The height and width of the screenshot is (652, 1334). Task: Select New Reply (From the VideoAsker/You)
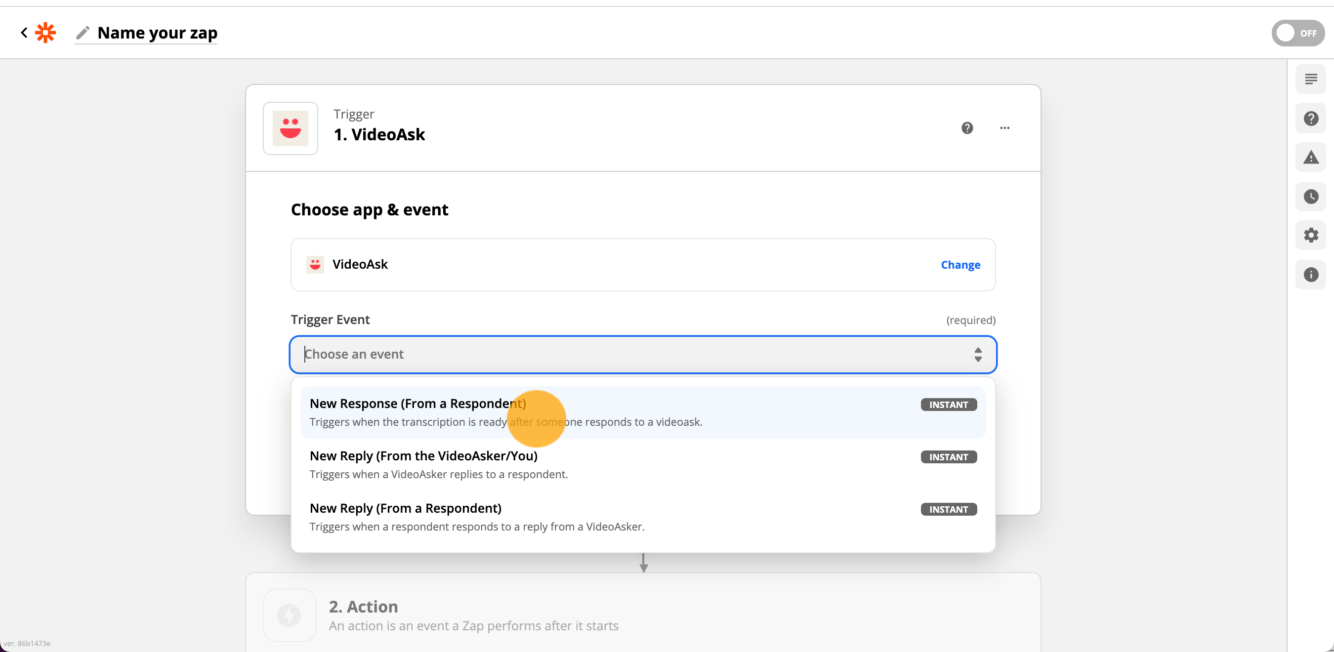643,464
